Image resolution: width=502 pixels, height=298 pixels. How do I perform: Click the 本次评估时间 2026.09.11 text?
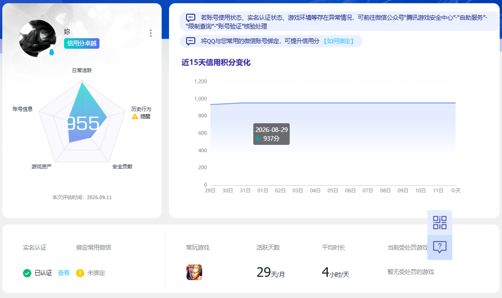(x=82, y=197)
